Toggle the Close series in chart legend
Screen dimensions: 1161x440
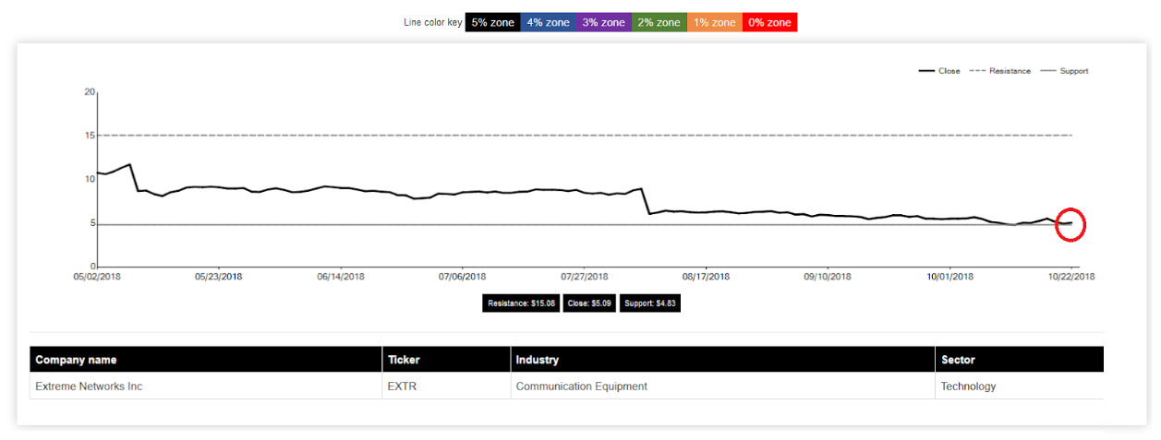pos(940,71)
